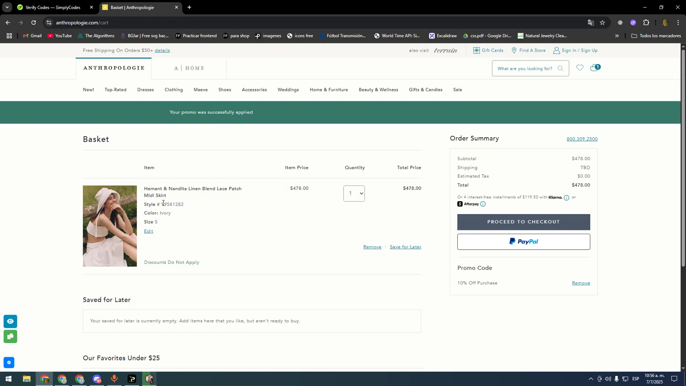Save the skirt for later
Viewport: 686px width, 386px height.
[x=405, y=247]
